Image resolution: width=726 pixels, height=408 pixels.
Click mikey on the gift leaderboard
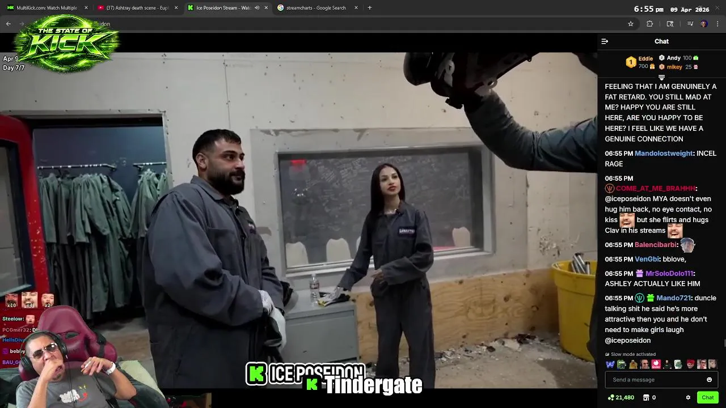674,67
